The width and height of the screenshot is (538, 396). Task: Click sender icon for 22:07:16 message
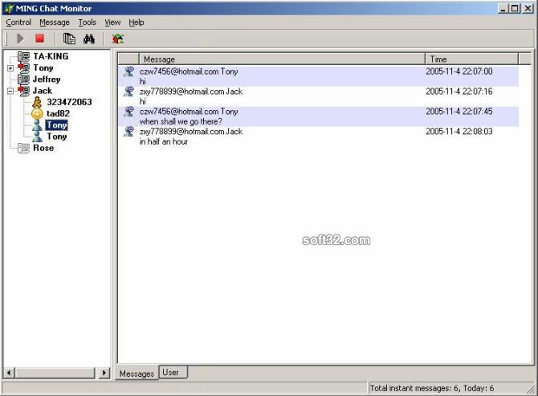[x=129, y=92]
